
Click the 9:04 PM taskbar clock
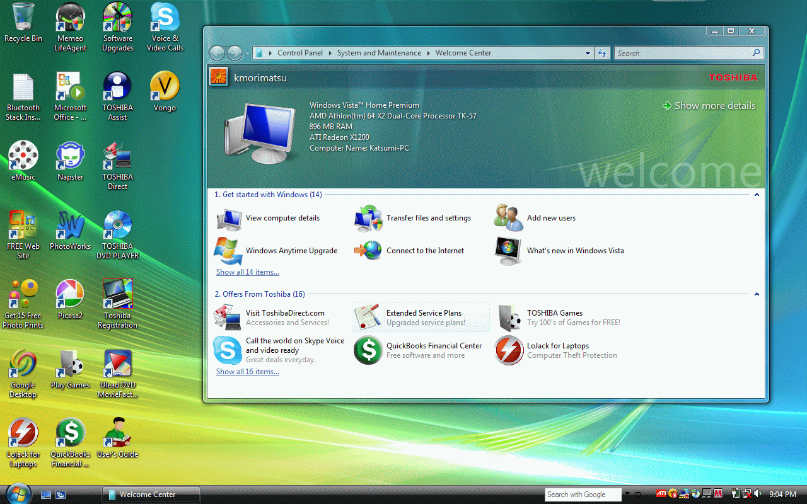pyautogui.click(x=783, y=495)
